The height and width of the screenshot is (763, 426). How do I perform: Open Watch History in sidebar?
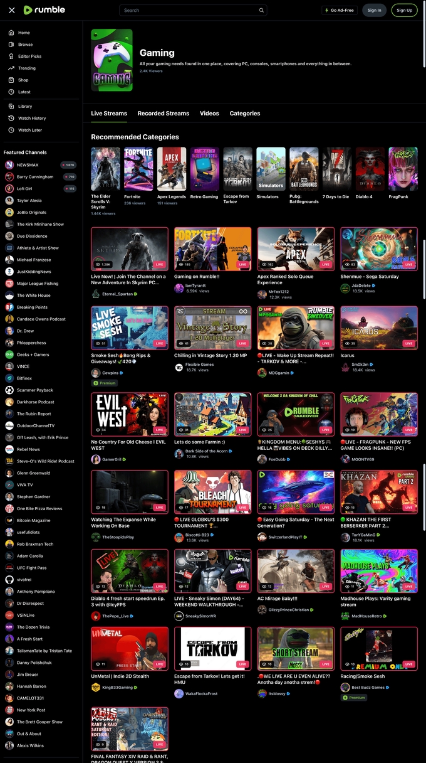(32, 118)
